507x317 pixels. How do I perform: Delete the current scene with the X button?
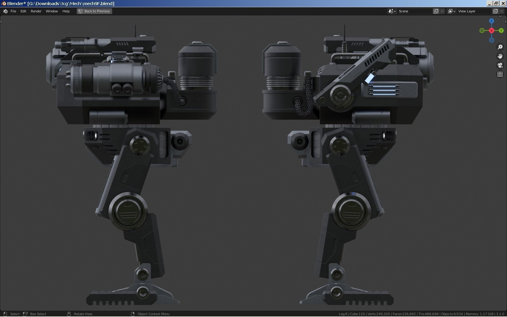[x=442, y=11]
